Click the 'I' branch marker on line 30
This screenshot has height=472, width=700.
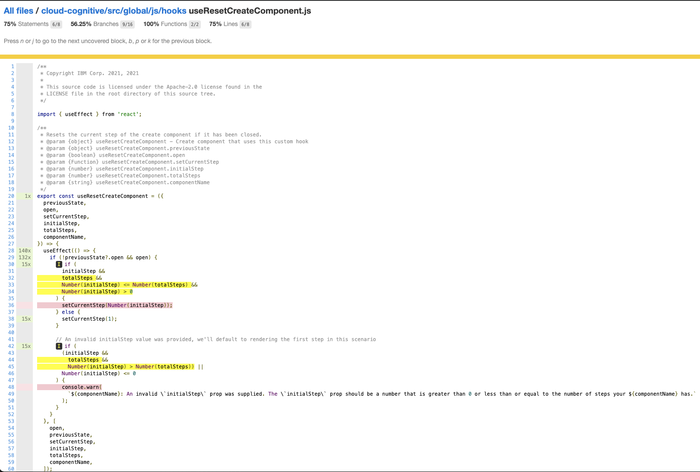tap(59, 264)
